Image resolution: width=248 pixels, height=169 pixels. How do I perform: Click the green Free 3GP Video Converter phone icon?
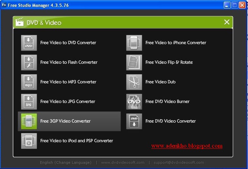click(29, 121)
